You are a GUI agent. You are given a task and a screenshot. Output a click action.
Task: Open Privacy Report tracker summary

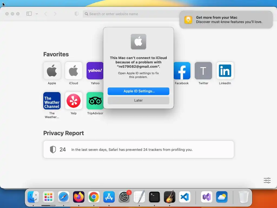[x=139, y=149]
